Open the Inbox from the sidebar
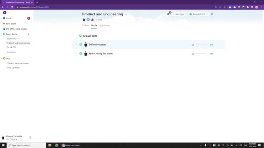264x148 pixels. coord(9,18)
